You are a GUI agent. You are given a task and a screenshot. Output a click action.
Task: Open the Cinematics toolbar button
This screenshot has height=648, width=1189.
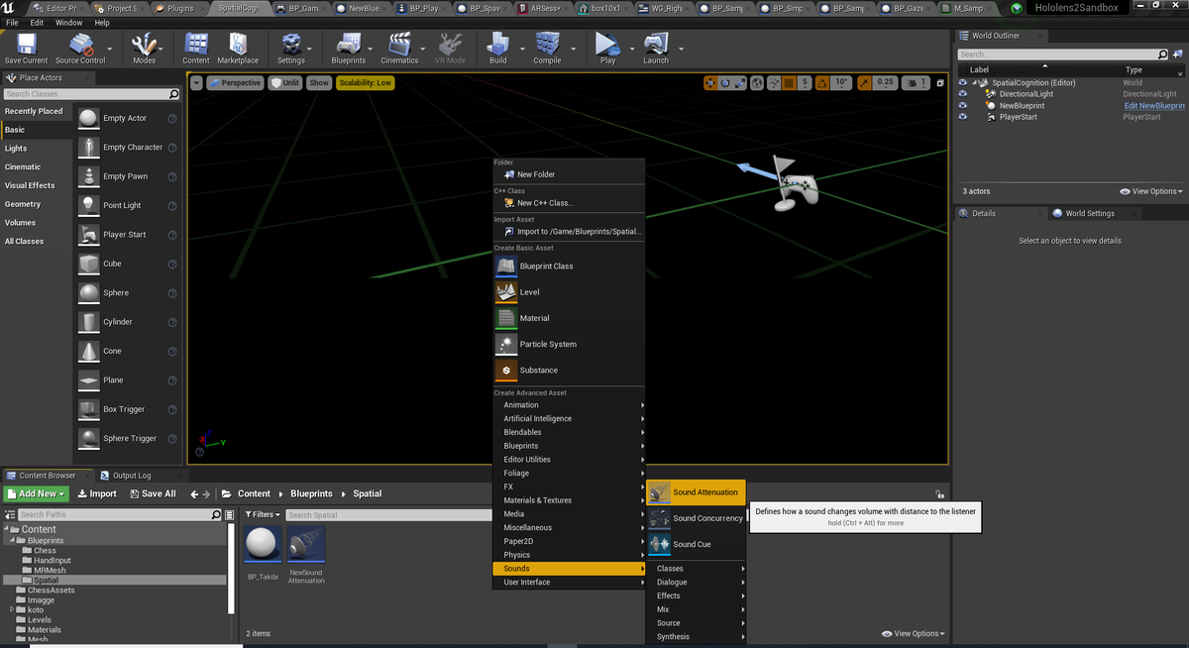coord(400,48)
